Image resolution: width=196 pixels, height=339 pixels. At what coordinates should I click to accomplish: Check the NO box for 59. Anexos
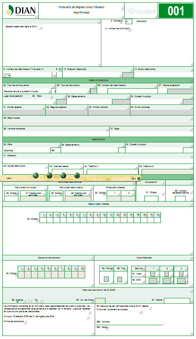42,301
